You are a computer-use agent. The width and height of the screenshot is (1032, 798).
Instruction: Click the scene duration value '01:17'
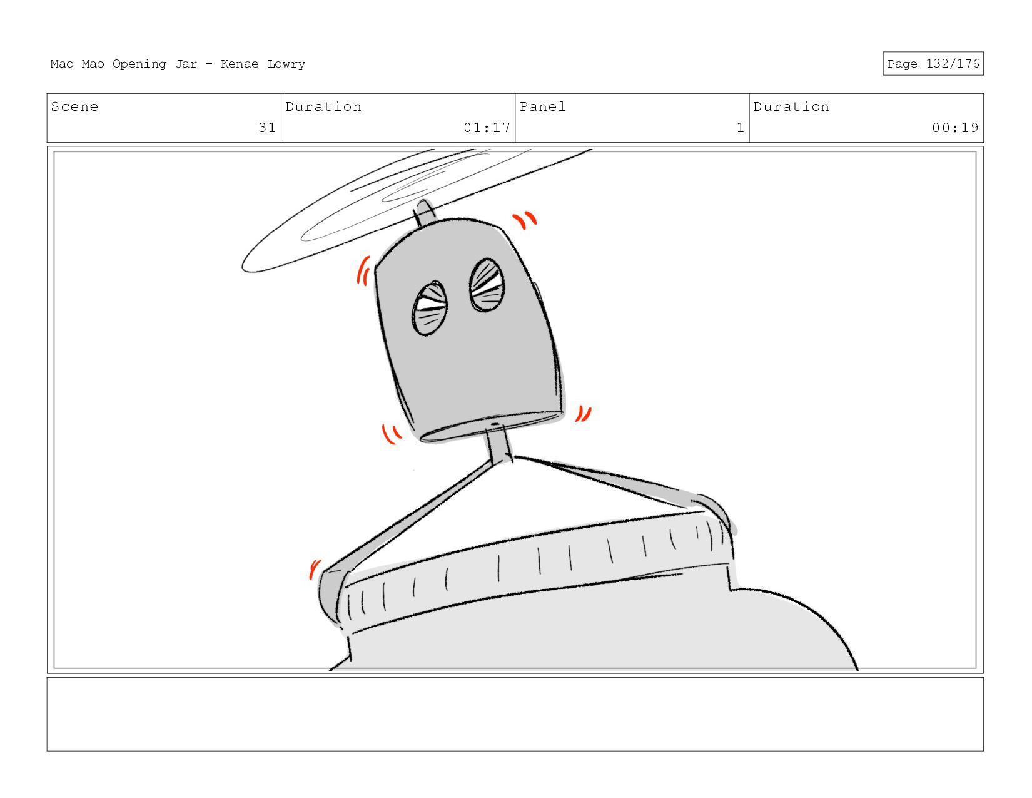coord(487,128)
